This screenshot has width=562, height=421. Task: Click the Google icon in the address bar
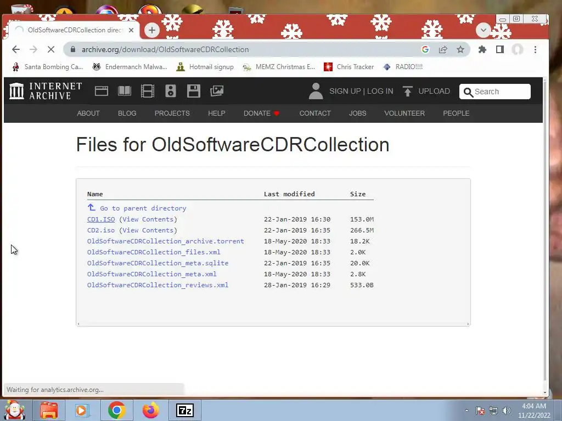(x=425, y=49)
